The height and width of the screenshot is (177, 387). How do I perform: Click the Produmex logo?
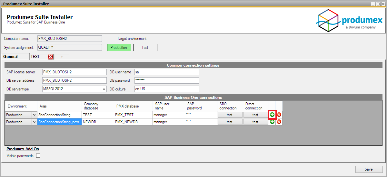click(x=349, y=20)
